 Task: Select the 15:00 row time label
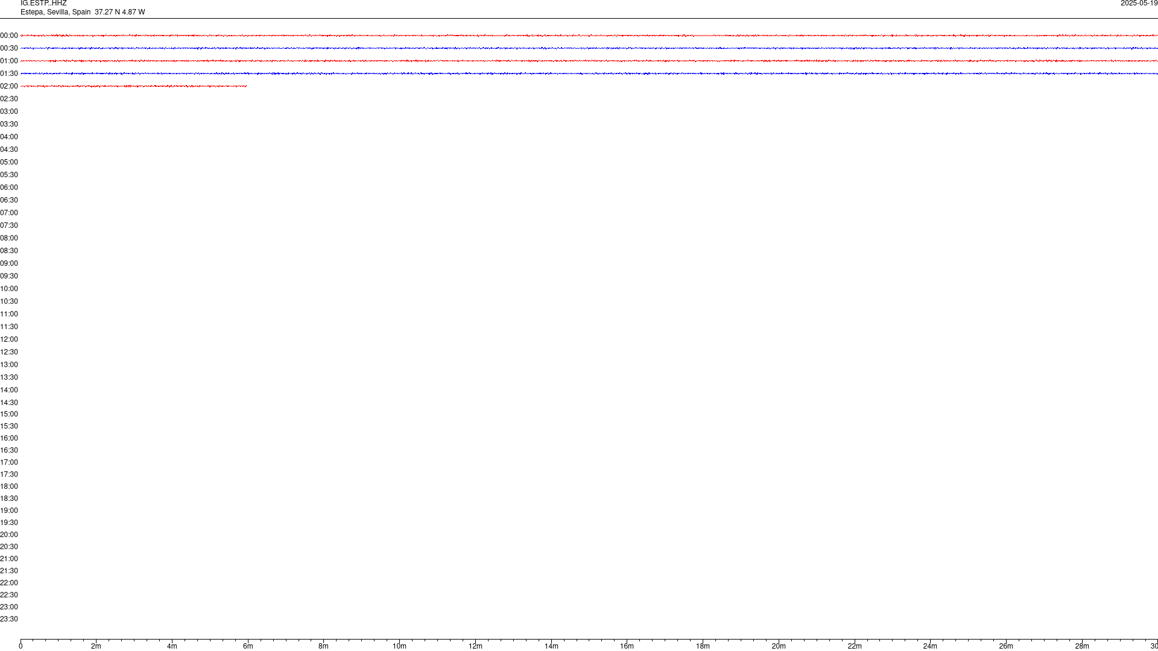9,414
